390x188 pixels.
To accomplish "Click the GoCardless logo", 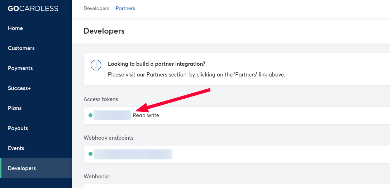I will (x=33, y=9).
